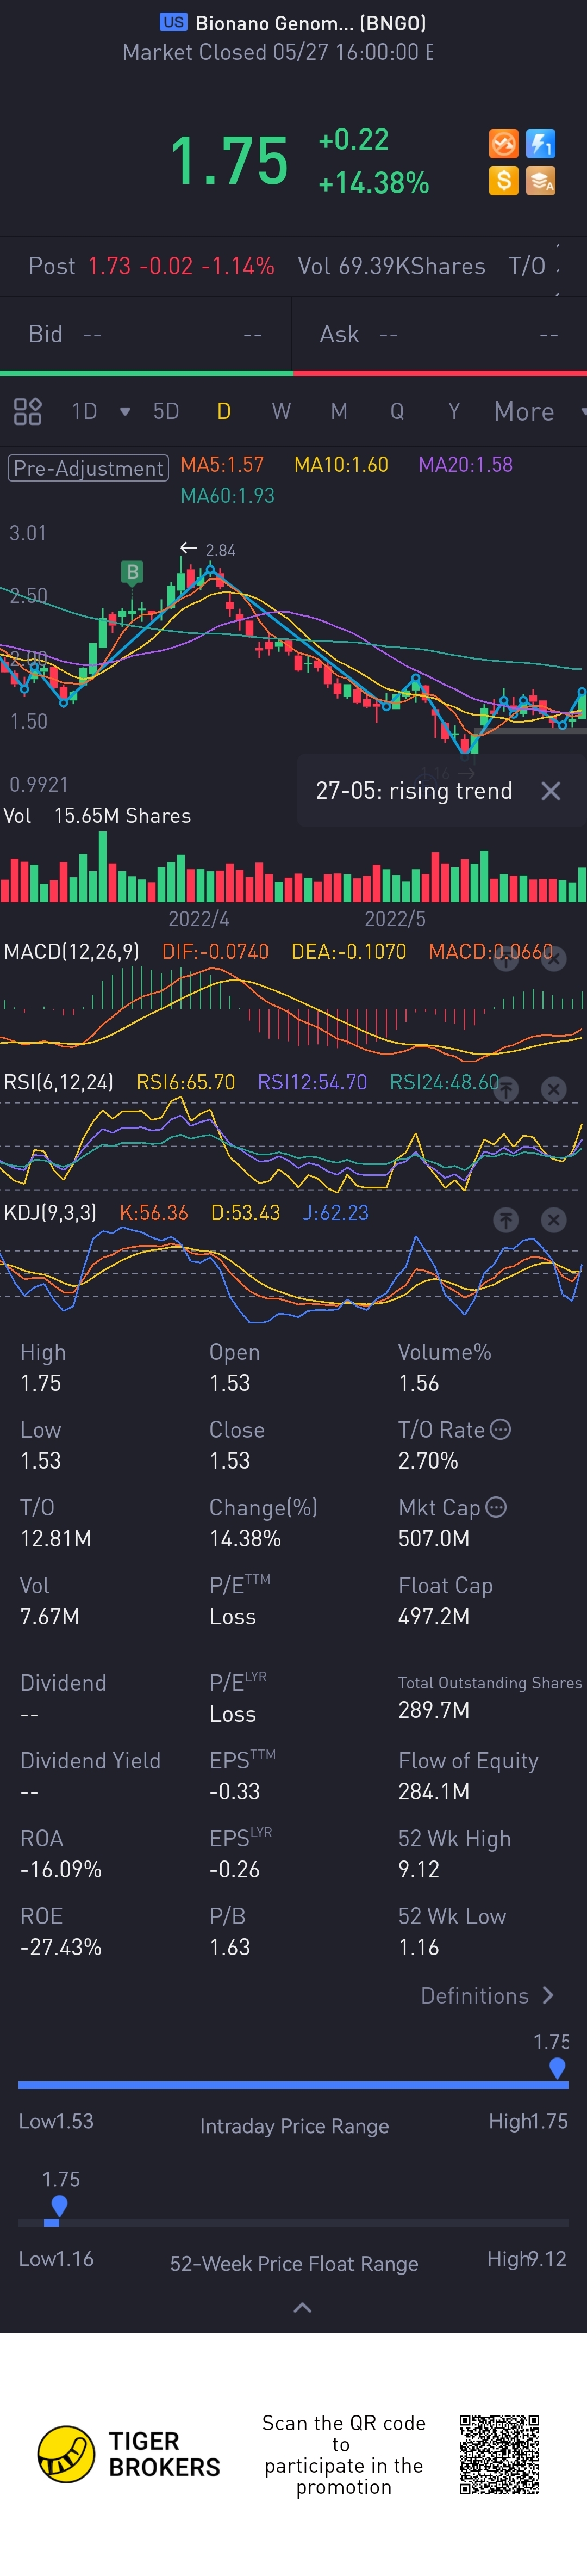
Task: Tap the MA5:1.57 legend value
Action: (222, 464)
